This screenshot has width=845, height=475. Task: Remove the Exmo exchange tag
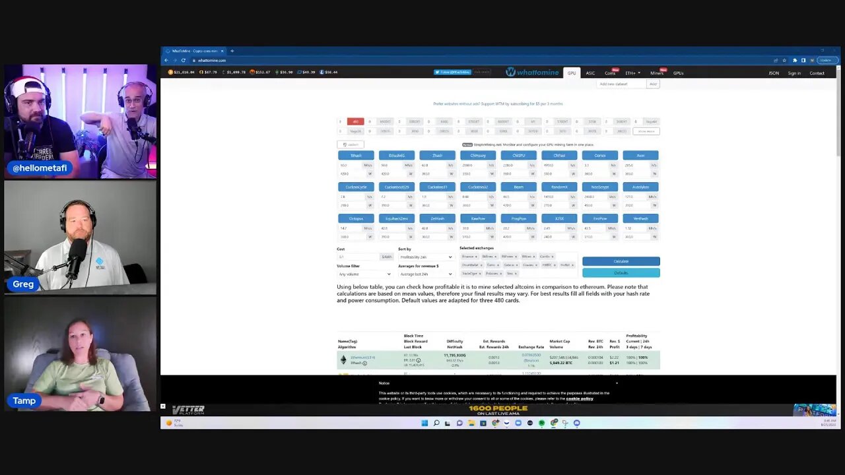[x=498, y=265]
